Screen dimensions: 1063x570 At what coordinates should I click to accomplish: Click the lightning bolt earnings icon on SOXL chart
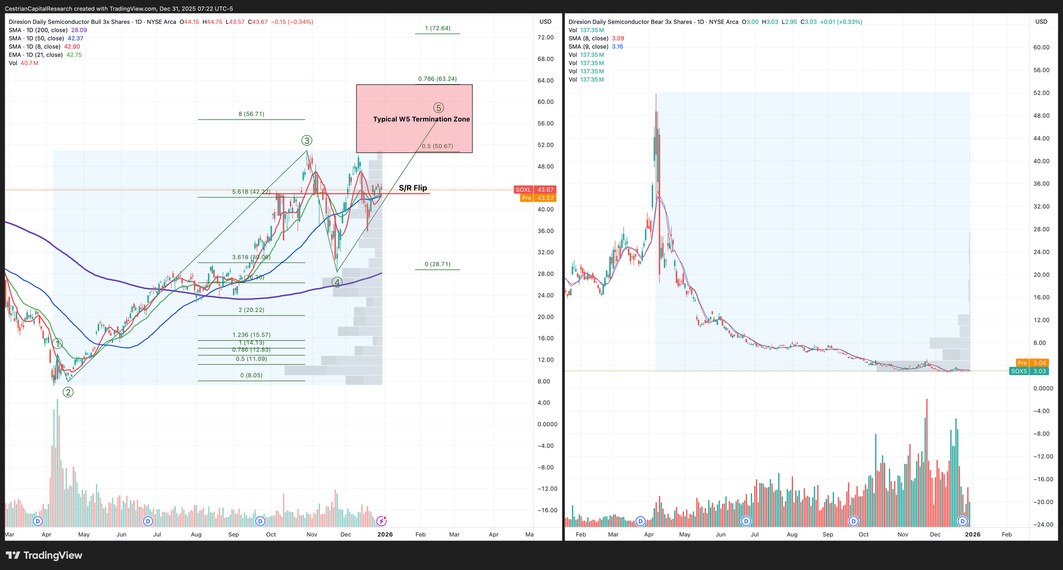382,521
